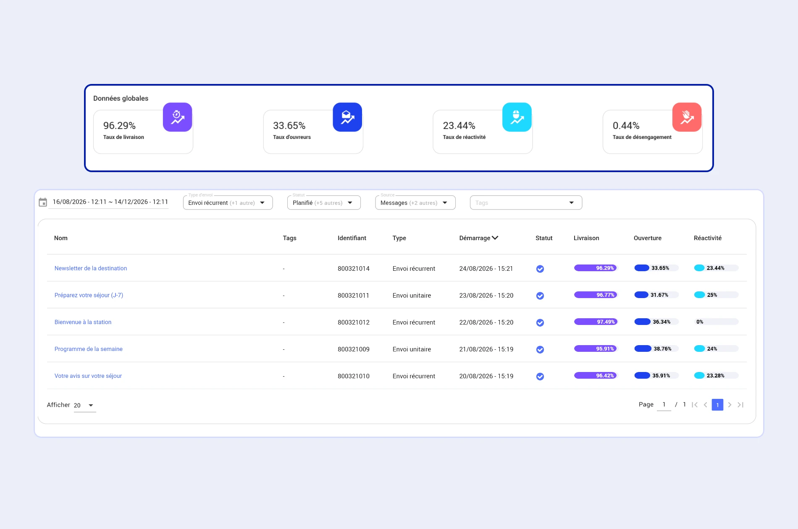Click status checkmark for Préparez votre séjour row
The width and height of the screenshot is (798, 529).
[540, 296]
